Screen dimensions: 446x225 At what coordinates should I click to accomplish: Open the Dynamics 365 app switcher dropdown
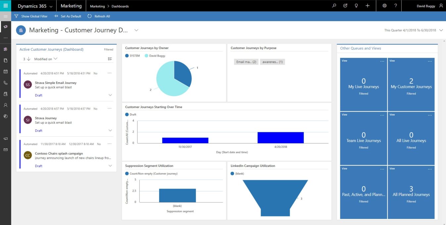[x=35, y=6]
